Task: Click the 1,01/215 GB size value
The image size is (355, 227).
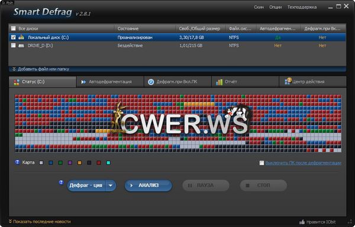Action: pos(191,46)
